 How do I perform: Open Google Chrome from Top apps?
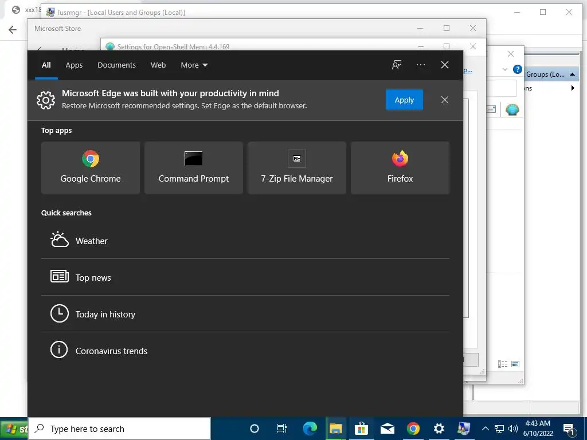coord(91,168)
